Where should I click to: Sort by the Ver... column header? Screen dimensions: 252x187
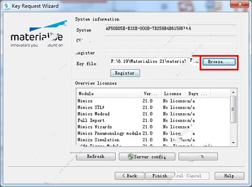[x=152, y=93]
